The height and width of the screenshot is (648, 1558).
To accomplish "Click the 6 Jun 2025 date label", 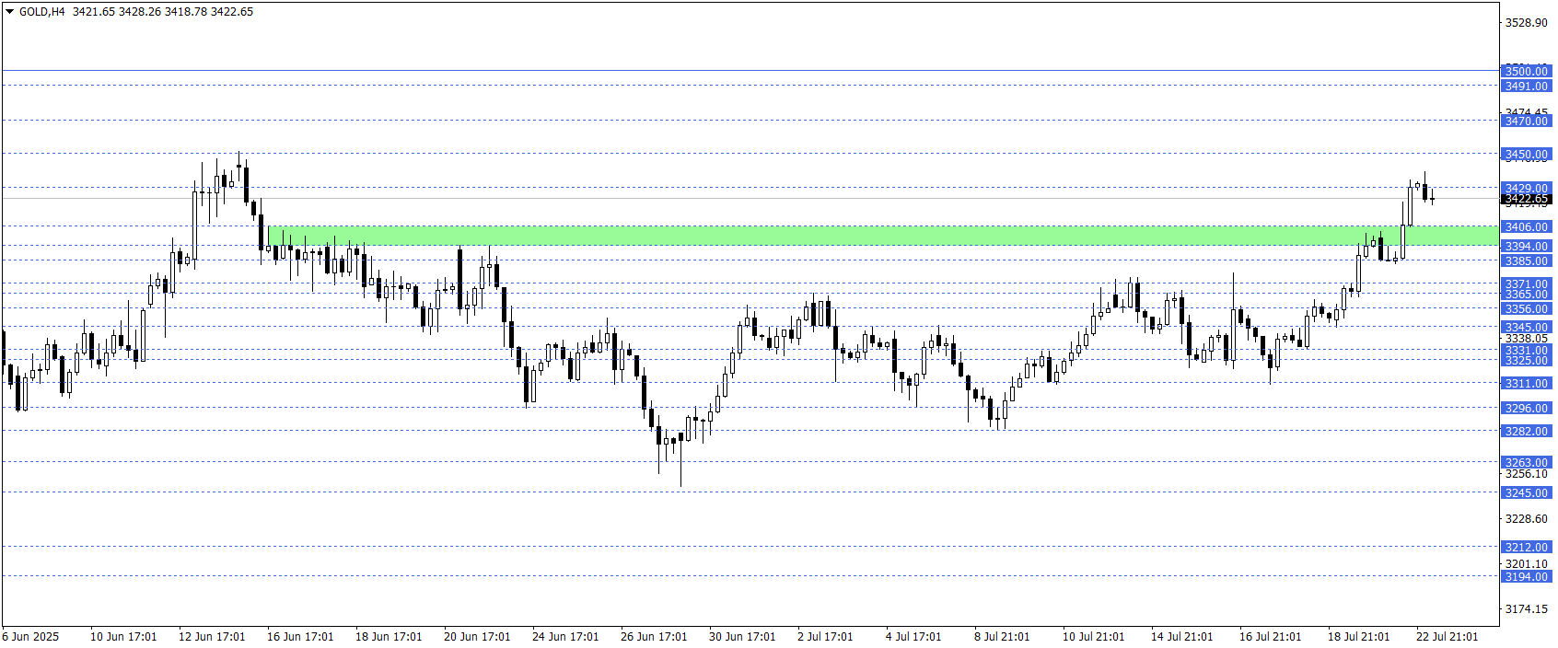I will 30,637.
